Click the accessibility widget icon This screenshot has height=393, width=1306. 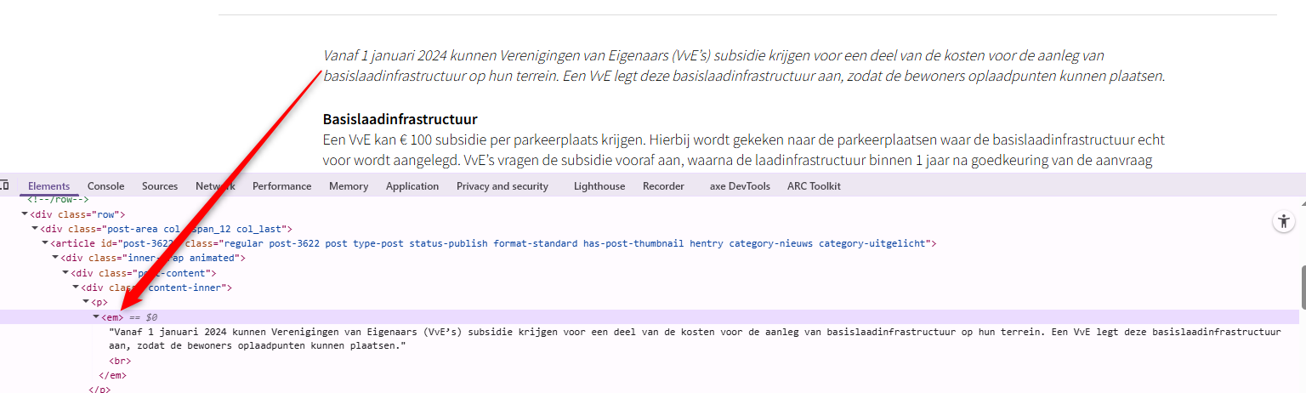[x=1283, y=221]
